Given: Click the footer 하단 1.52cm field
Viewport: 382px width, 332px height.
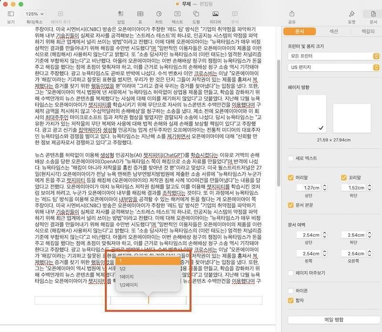Looking at the screenshot, I should coord(353,188).
